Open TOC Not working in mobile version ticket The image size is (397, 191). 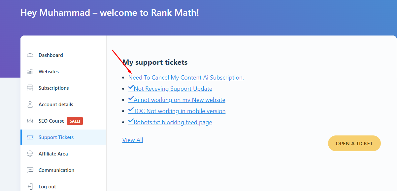pyautogui.click(x=177, y=111)
